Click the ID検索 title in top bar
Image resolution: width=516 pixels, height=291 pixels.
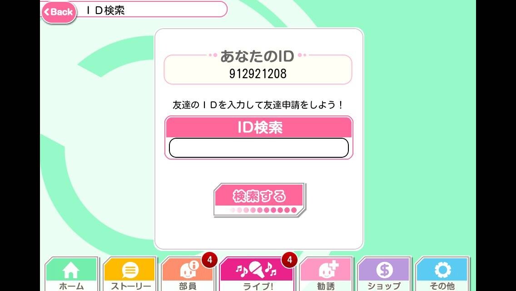106,10
